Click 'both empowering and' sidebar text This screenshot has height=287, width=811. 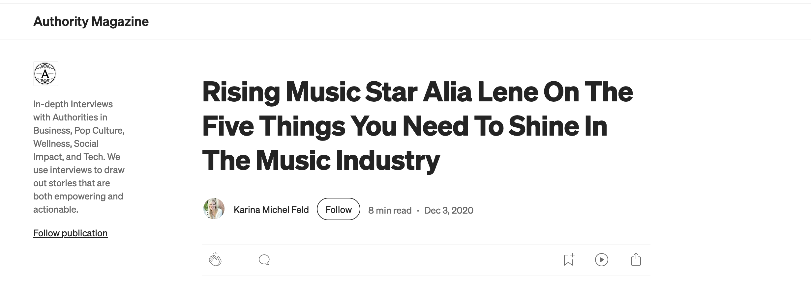[x=78, y=196]
